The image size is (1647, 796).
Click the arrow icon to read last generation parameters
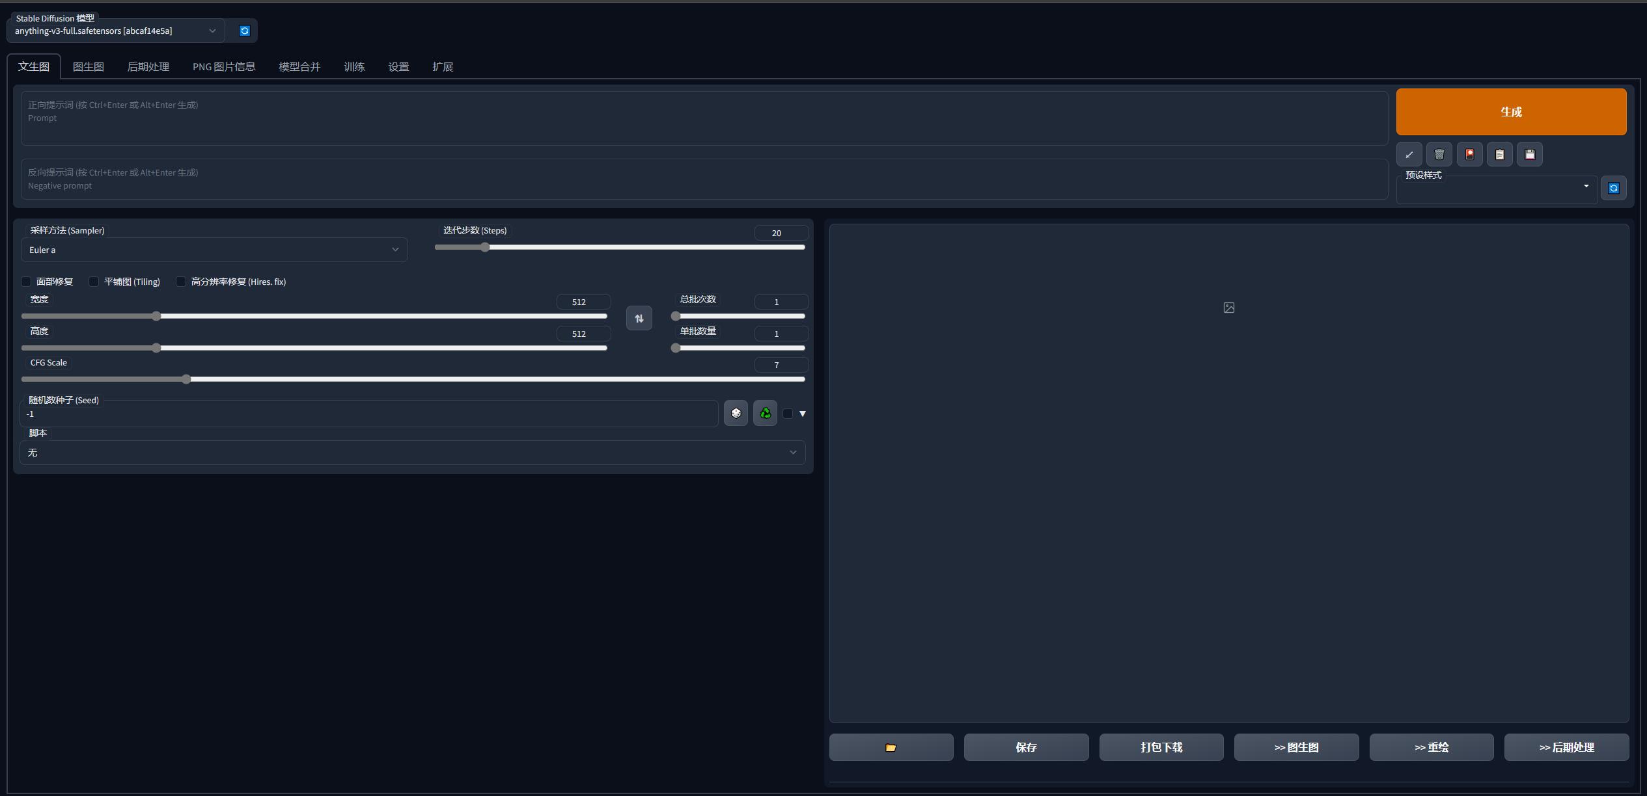tap(1409, 154)
